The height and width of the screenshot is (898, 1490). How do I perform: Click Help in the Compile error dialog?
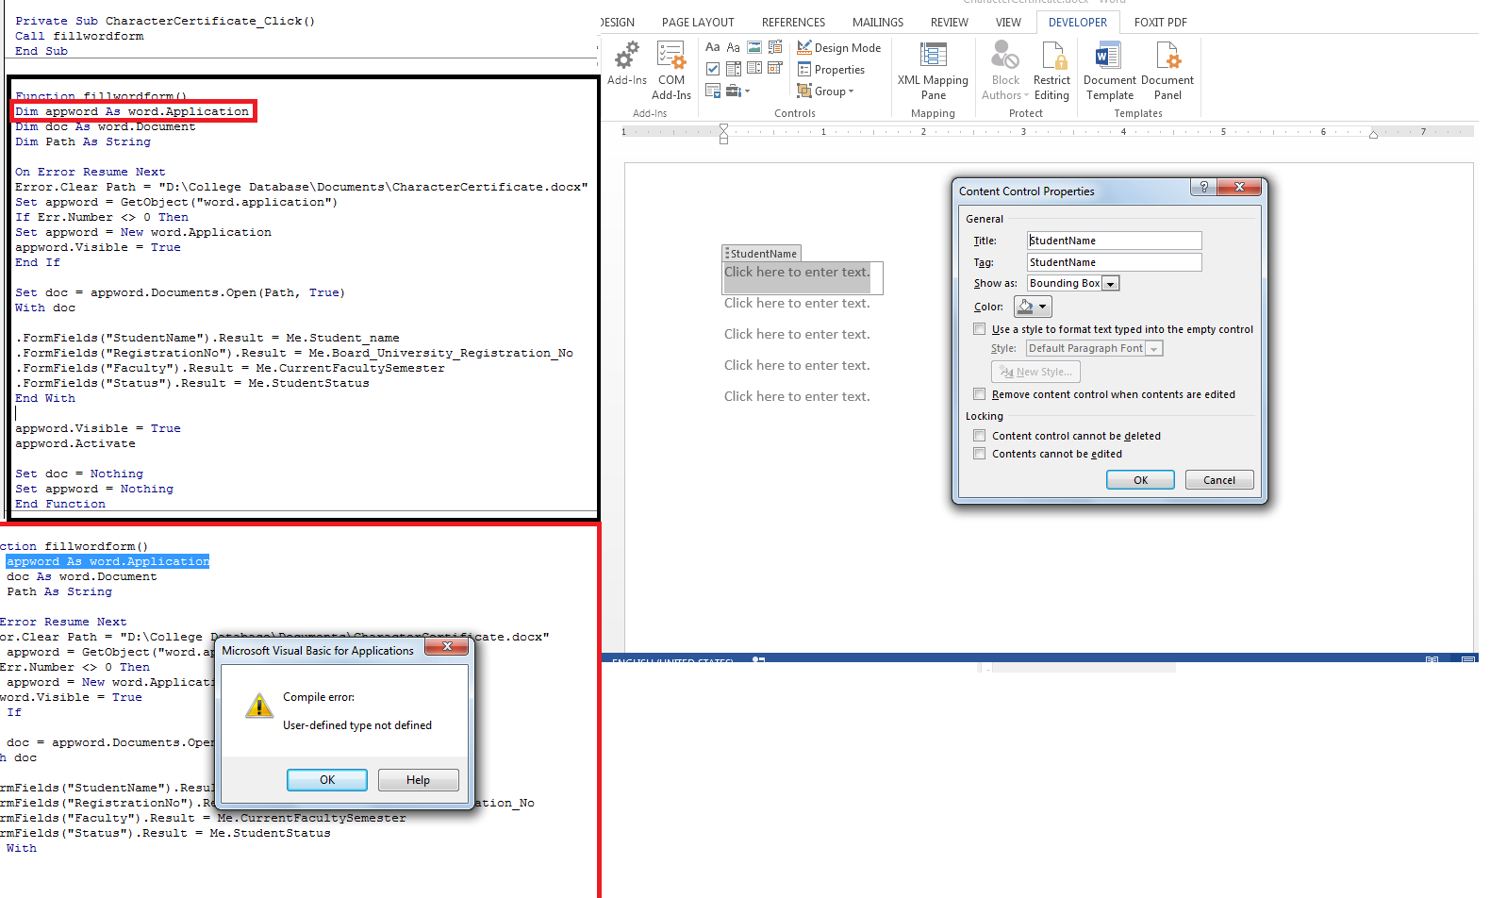pos(418,780)
